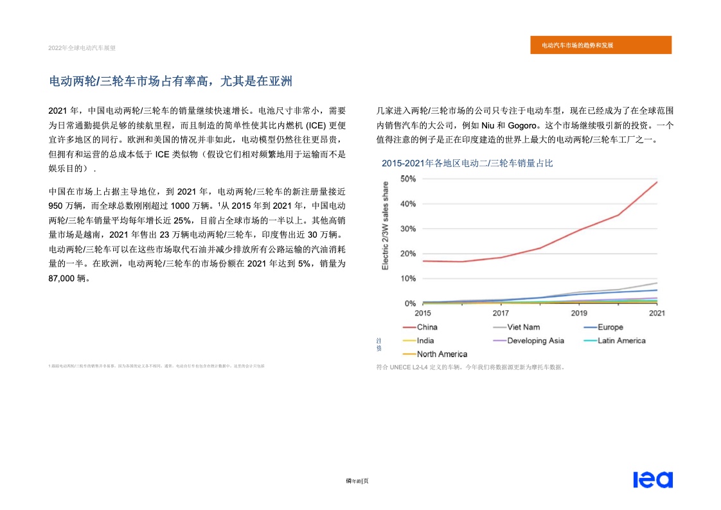Screen dimensions: 721x510
Task: Click the 2015 label on the x-axis
Action: 423,313
